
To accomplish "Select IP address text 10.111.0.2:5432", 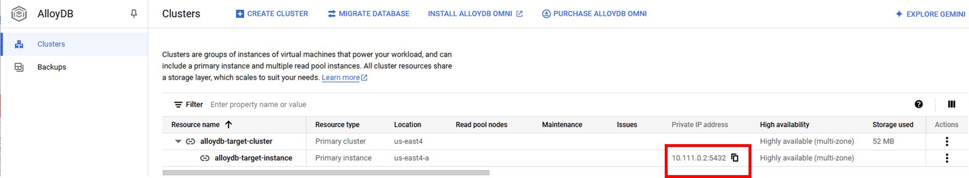I will click(x=699, y=158).
